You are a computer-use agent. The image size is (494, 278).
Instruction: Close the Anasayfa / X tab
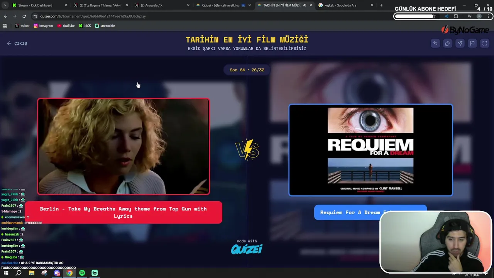coord(188,5)
